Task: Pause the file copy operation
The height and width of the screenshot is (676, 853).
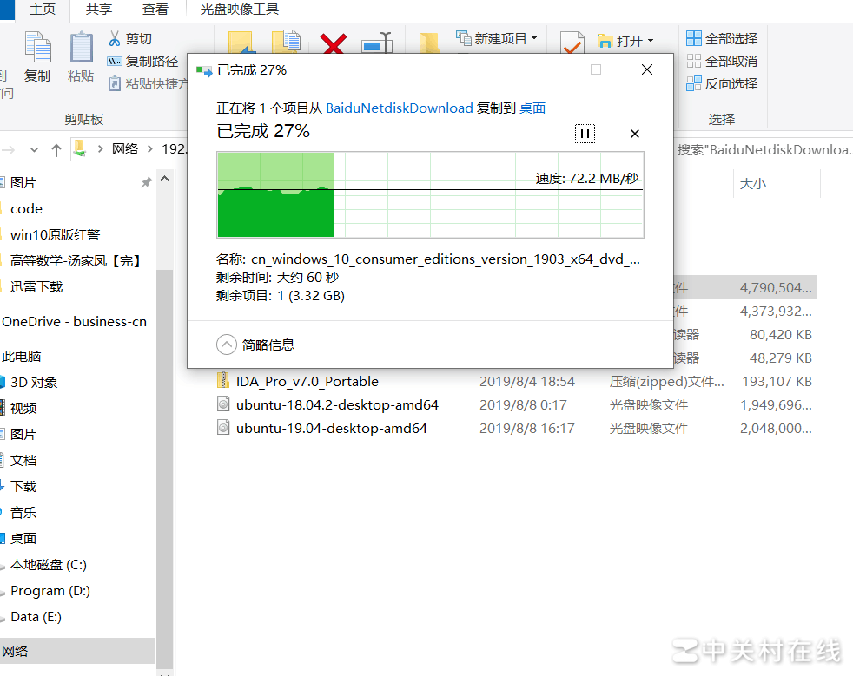Action: [585, 134]
